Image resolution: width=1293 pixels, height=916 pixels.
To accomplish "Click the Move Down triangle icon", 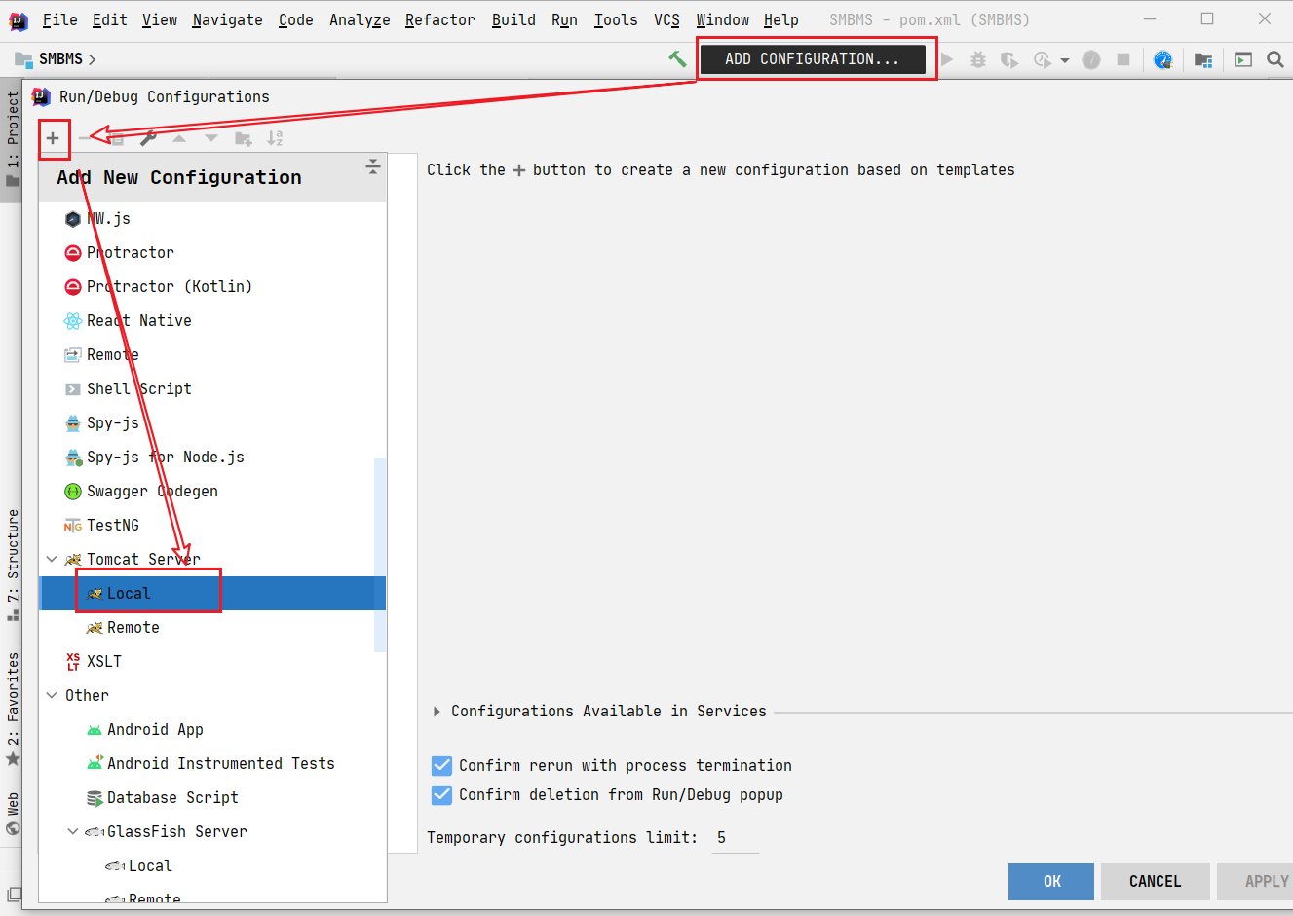I will pos(211,138).
